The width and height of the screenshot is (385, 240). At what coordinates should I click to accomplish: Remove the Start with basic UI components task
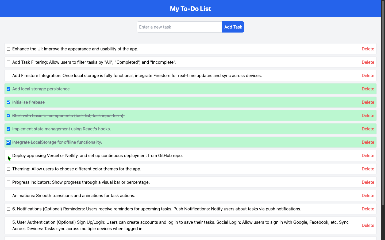tap(368, 116)
